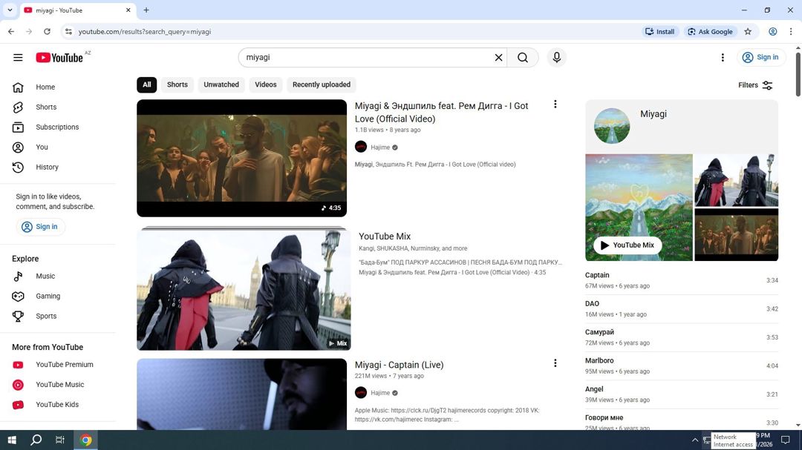Click the page vertical scrollbar
802x450 pixels.
(798, 73)
